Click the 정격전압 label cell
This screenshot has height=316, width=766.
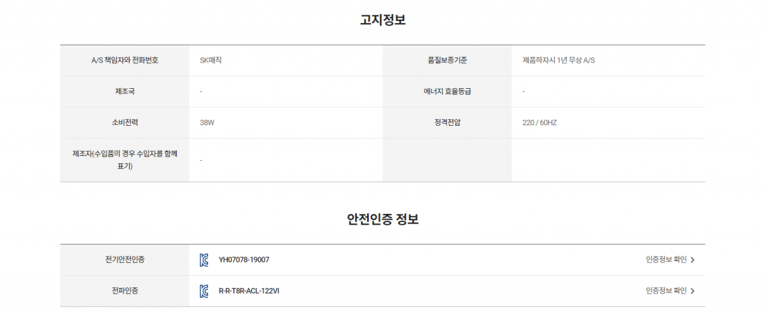(x=447, y=123)
